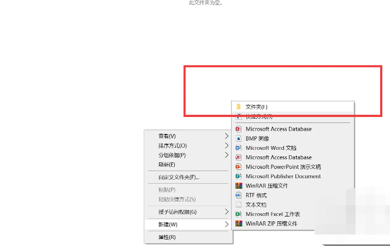
Task: Select the 自定义文件夹(F)... menu entry
Action: (x=179, y=177)
